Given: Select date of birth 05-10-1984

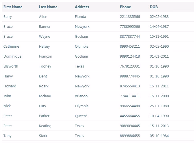Looking at the screenshot, I should point(159,136).
